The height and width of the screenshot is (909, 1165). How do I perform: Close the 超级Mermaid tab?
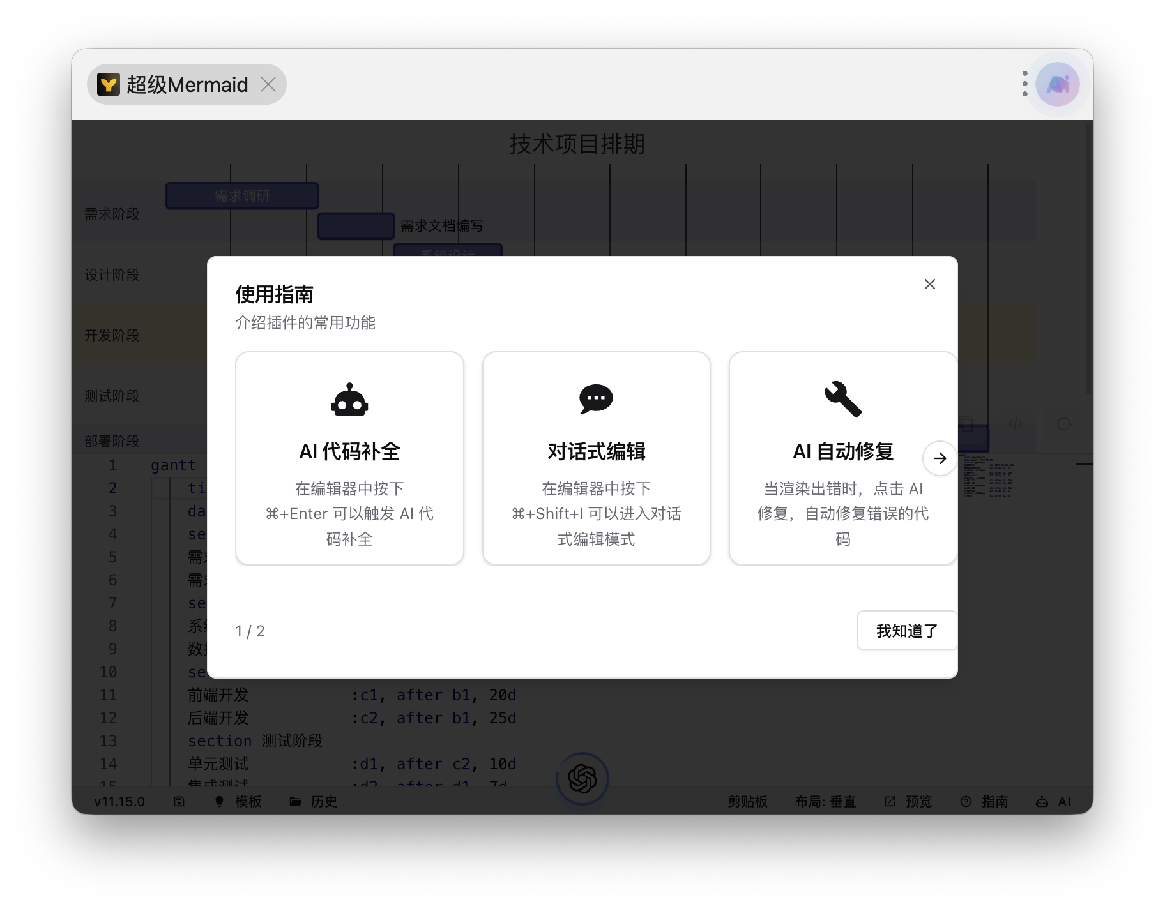click(268, 84)
